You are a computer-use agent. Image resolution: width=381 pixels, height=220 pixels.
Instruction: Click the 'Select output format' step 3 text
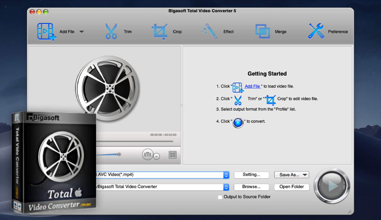pos(256,109)
